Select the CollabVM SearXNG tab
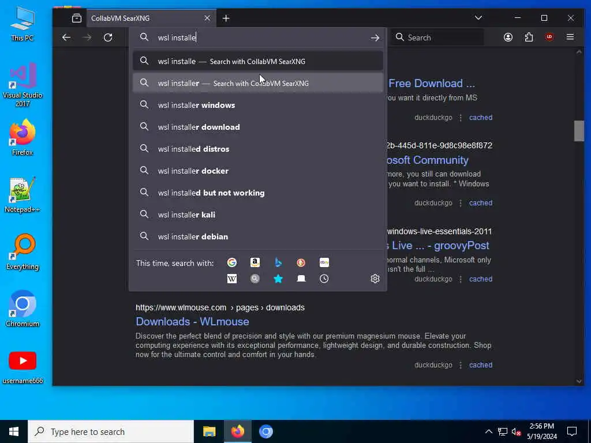 pyautogui.click(x=151, y=18)
